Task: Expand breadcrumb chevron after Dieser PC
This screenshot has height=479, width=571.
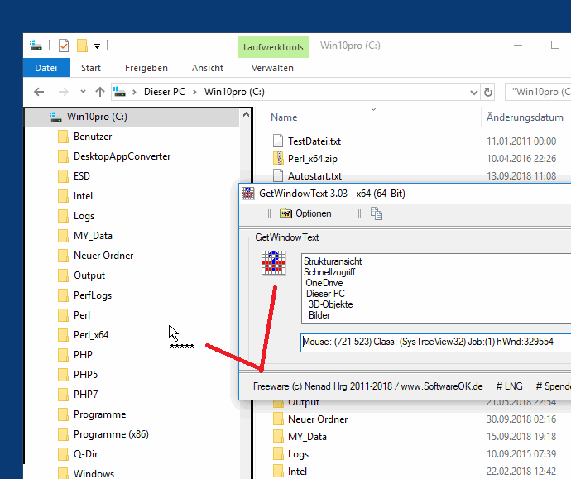Action: tap(194, 92)
